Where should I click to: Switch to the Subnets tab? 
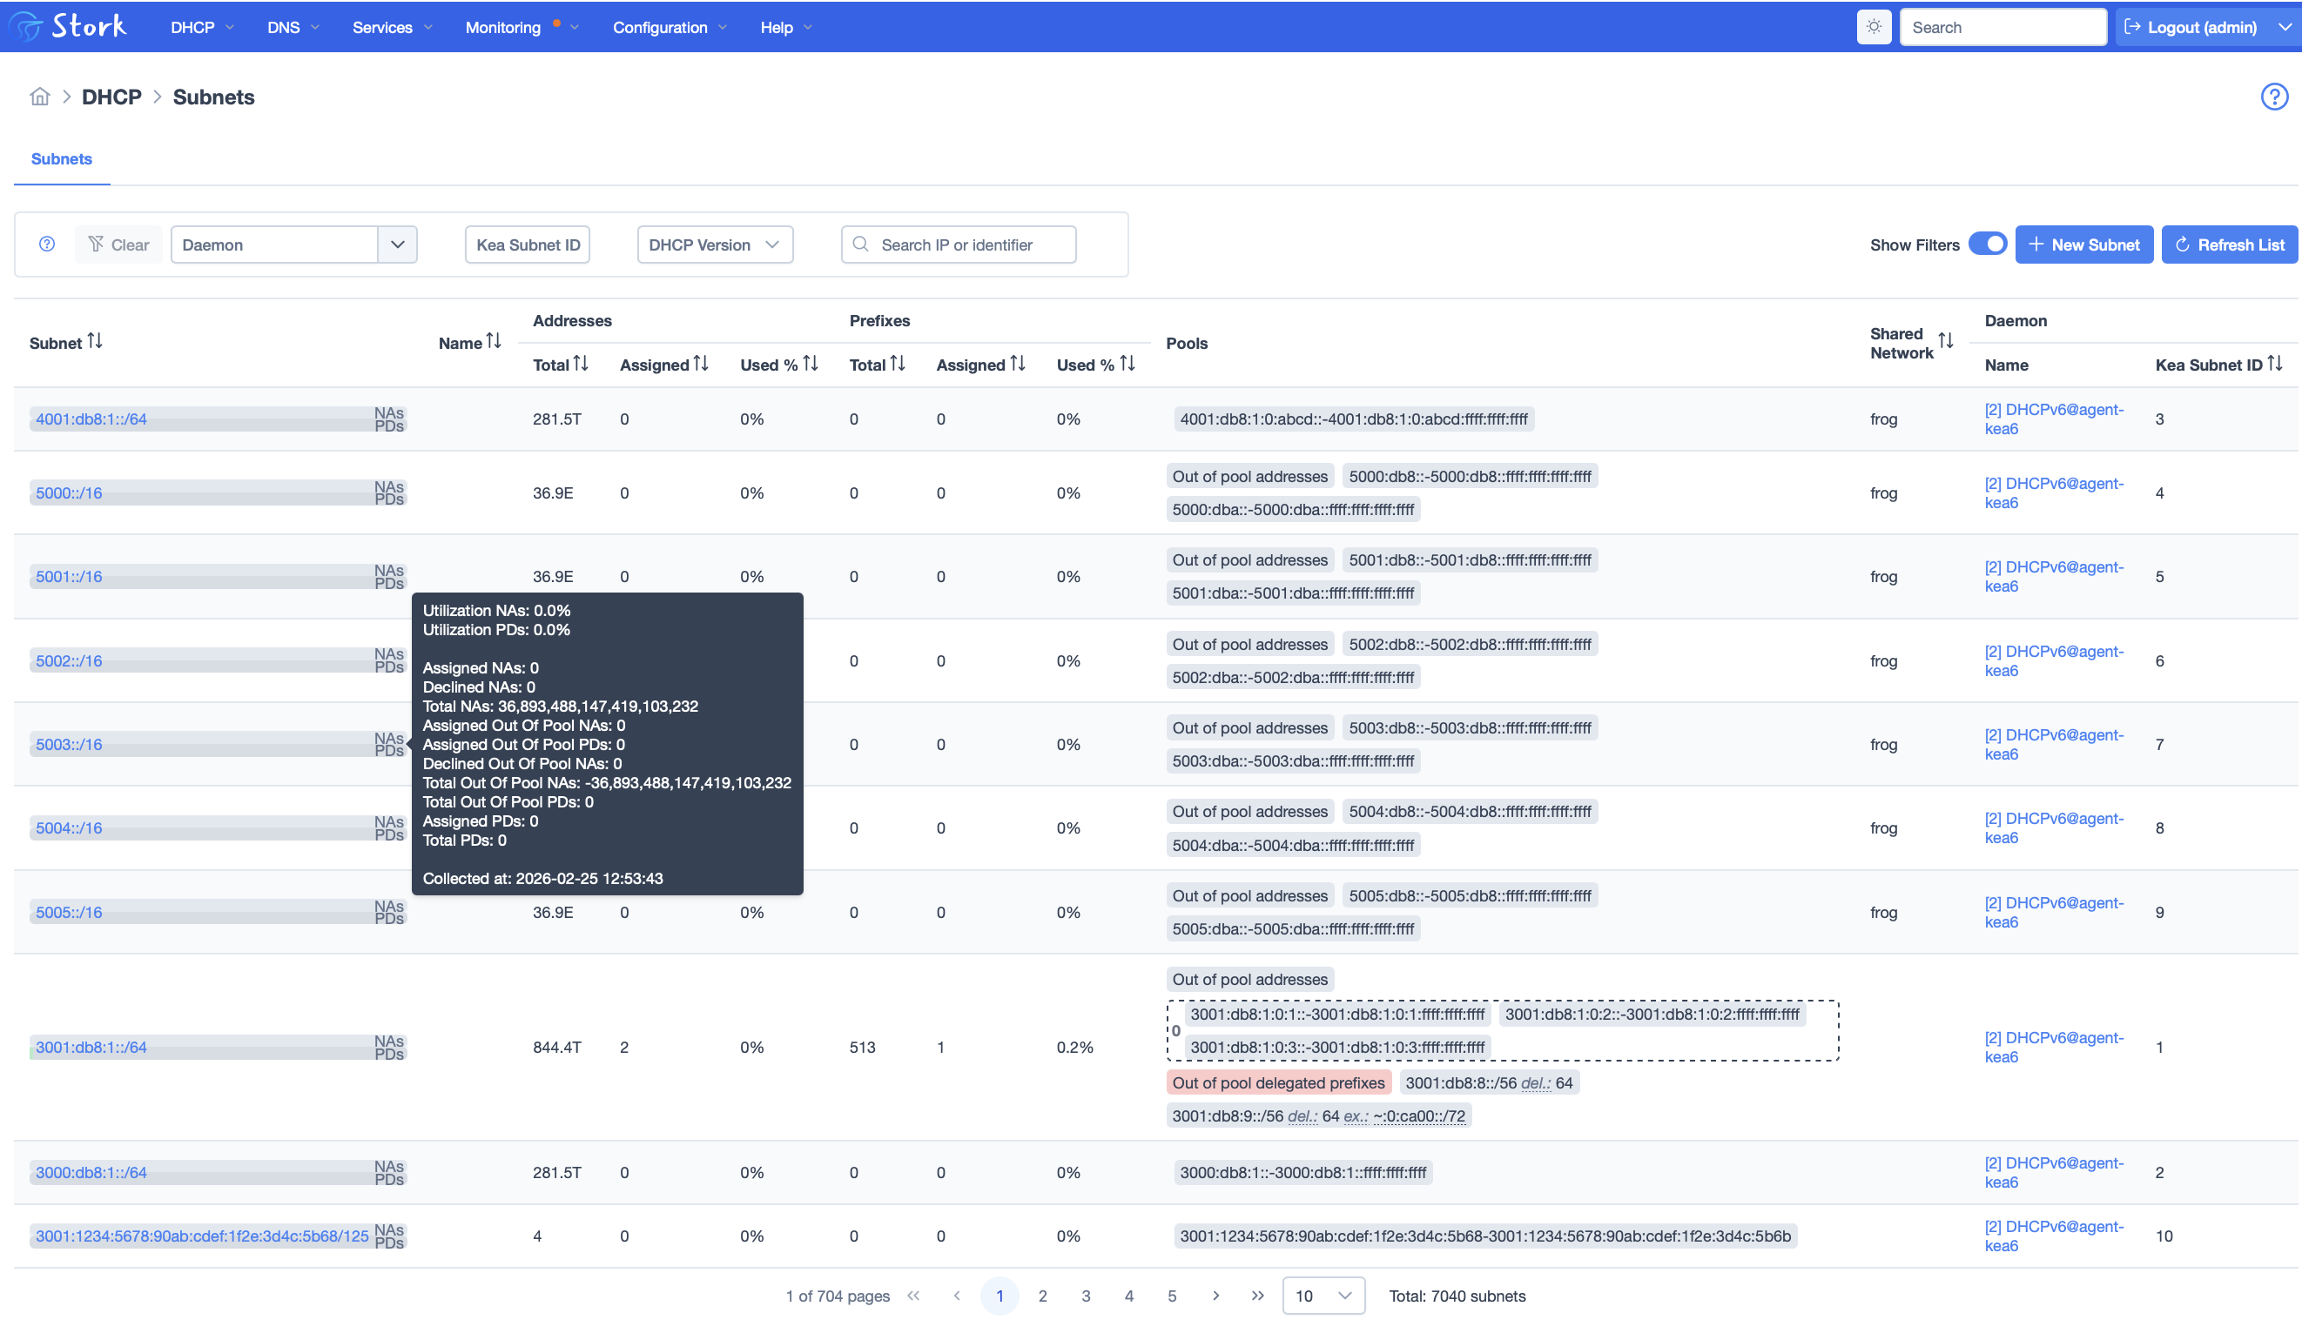coord(61,159)
